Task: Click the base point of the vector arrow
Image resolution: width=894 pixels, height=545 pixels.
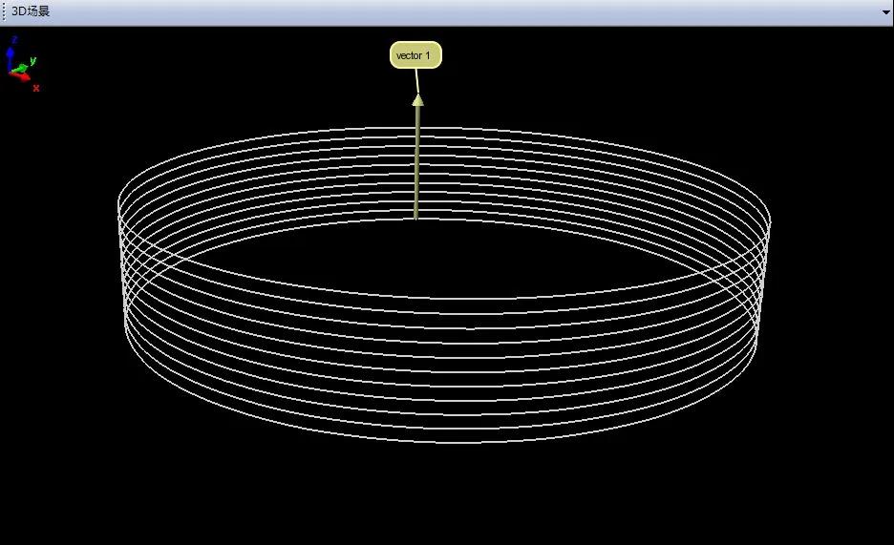Action: (x=415, y=217)
